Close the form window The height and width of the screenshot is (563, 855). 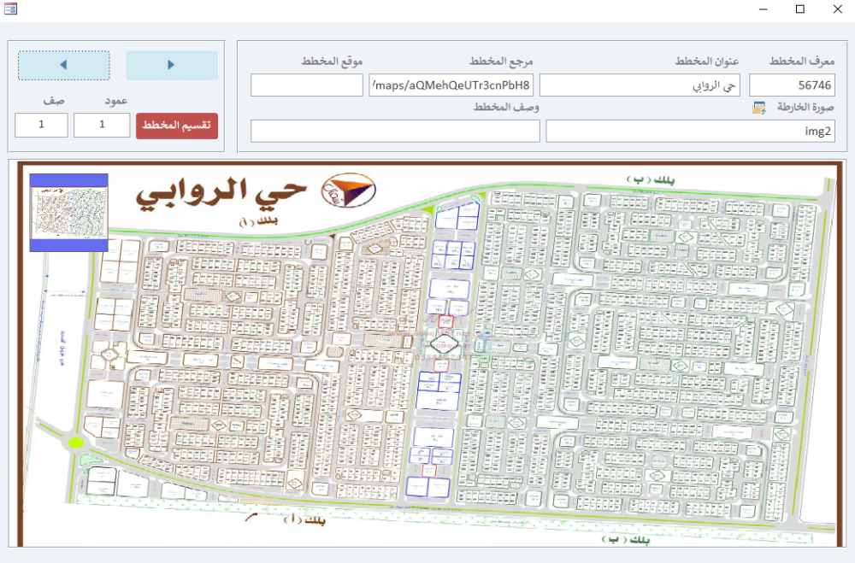[x=838, y=9]
